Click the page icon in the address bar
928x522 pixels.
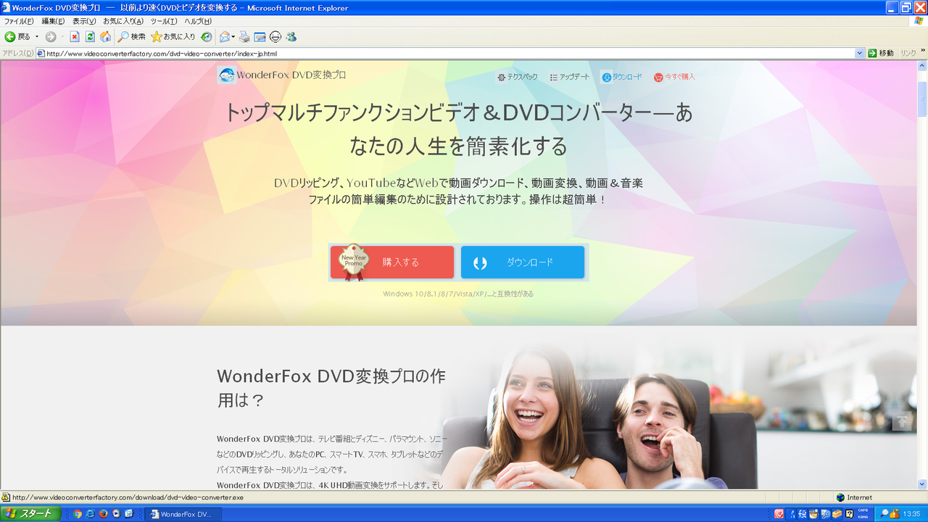click(x=41, y=54)
